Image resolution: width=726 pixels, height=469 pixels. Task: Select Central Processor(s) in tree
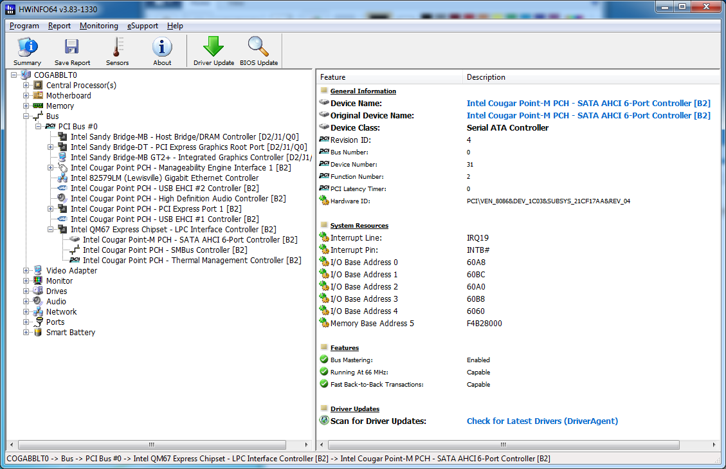click(81, 86)
